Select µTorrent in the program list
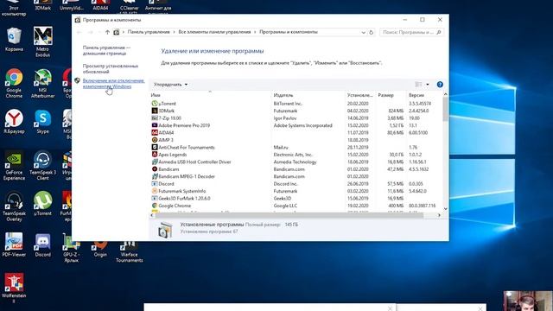The image size is (553, 311). click(x=296, y=104)
